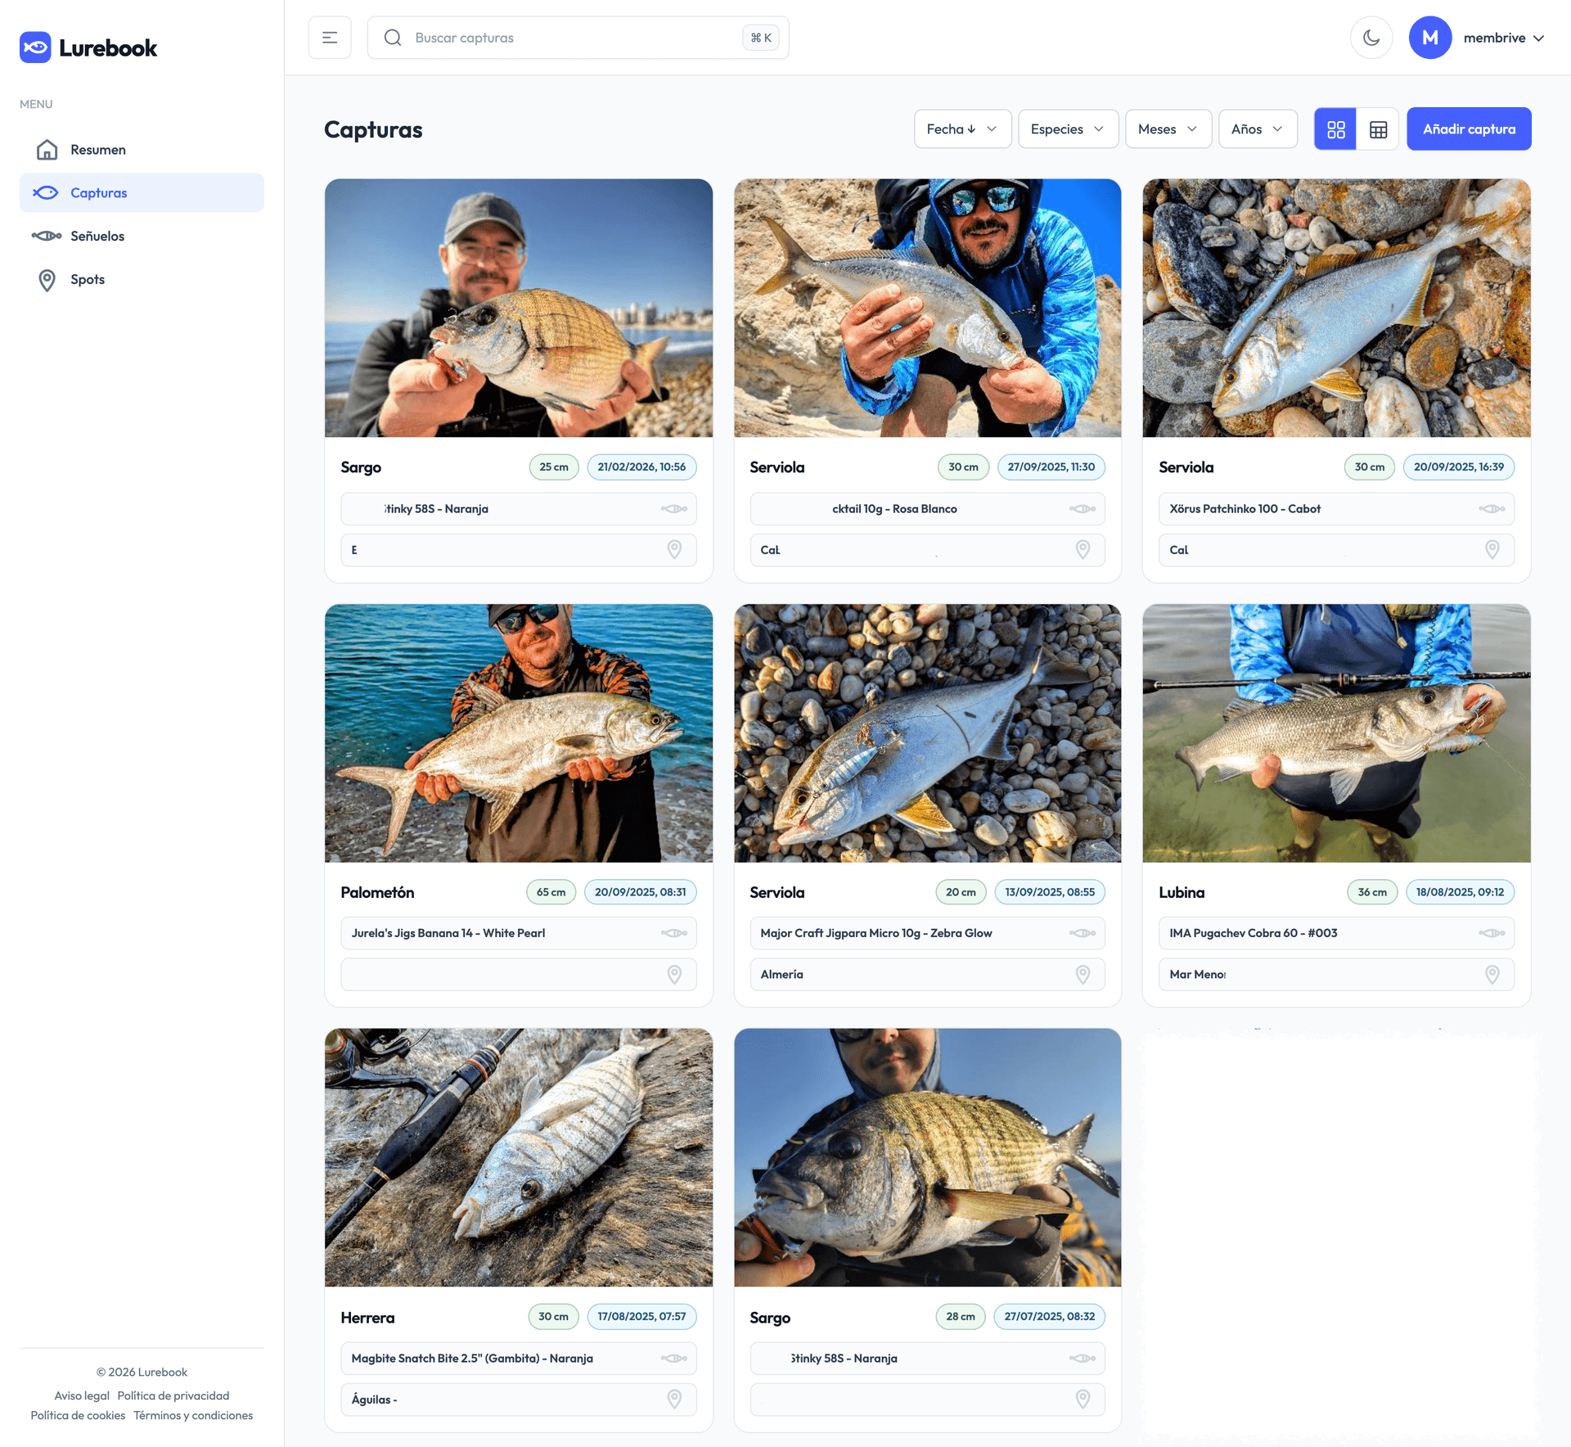Go to Señuelos in the sidebar
Image resolution: width=1571 pixels, height=1447 pixels.
coord(97,236)
